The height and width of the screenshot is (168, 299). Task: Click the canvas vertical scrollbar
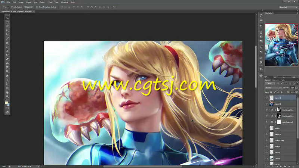click(x=256, y=67)
